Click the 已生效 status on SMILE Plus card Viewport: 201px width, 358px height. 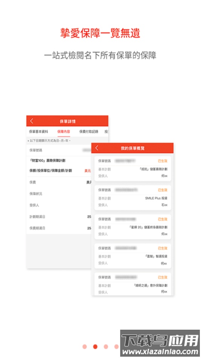click(163, 190)
